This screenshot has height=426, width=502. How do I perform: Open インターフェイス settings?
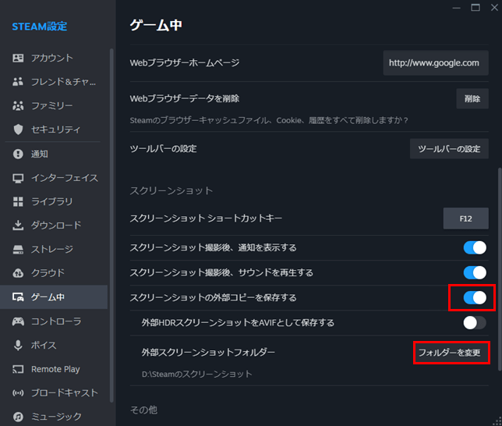click(54, 178)
